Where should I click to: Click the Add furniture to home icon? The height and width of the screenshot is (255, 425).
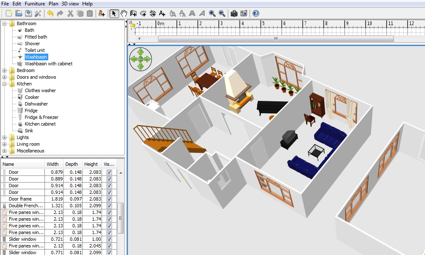coord(102,13)
